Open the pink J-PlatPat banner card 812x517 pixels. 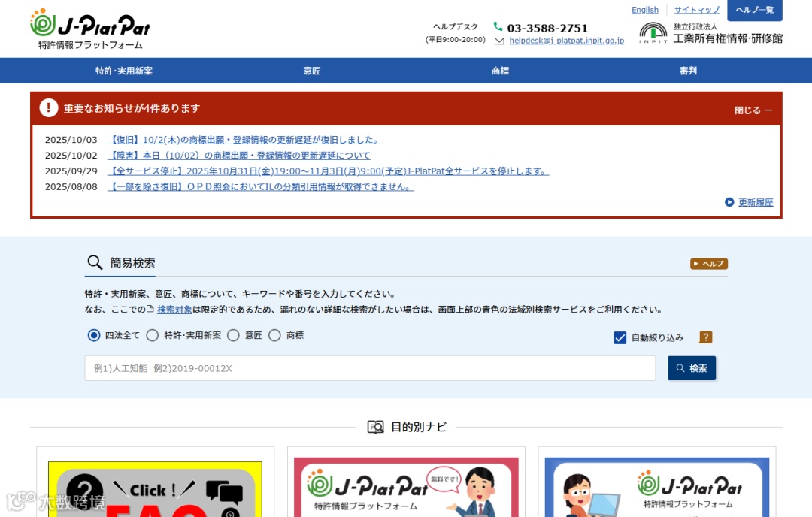(x=406, y=487)
